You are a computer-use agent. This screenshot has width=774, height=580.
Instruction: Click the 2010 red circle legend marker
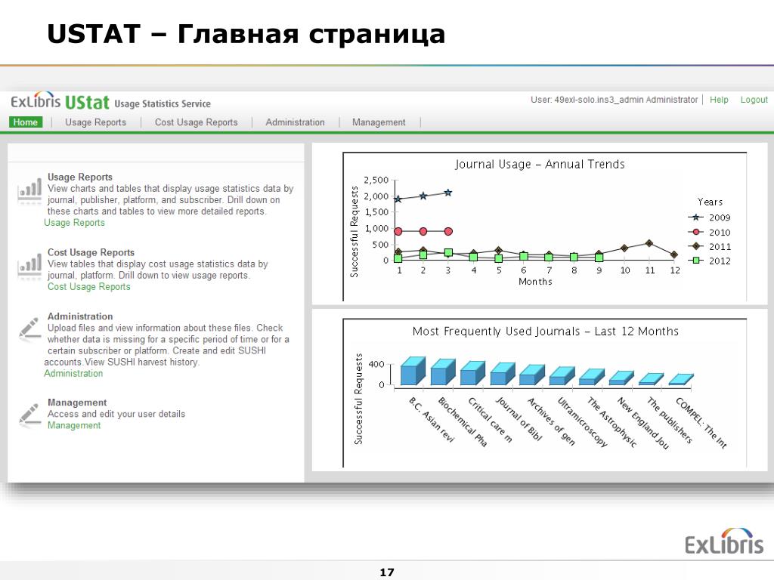click(695, 232)
